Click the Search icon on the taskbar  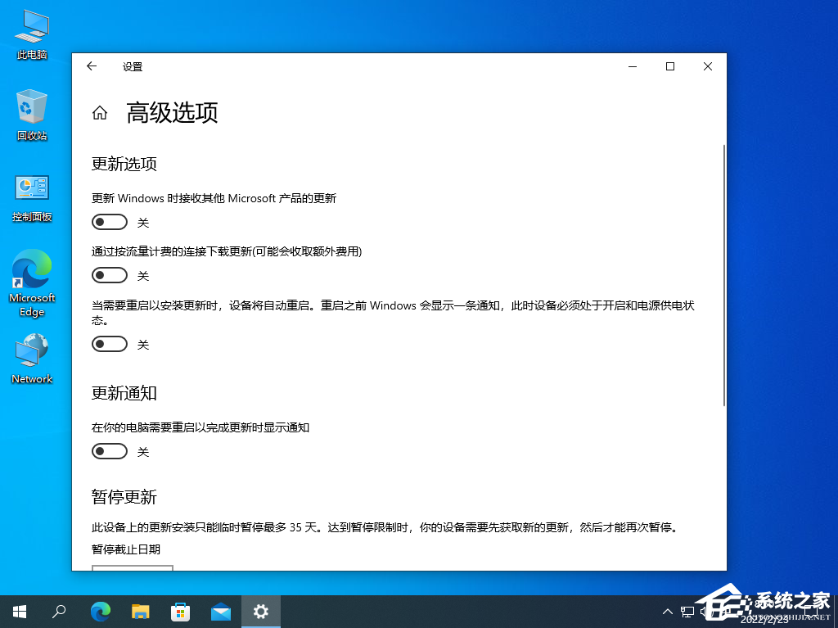58,612
